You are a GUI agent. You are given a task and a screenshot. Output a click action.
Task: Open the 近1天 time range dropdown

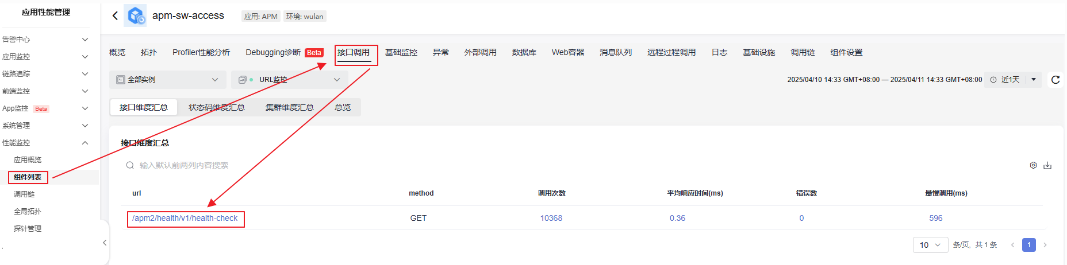[x=1013, y=80]
